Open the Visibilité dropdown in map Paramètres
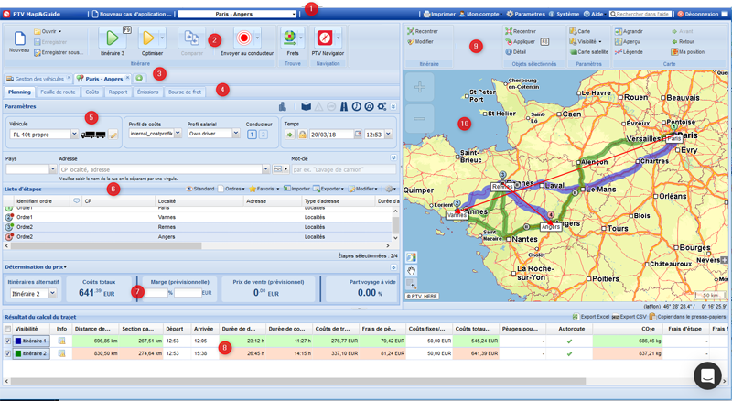 [586, 41]
